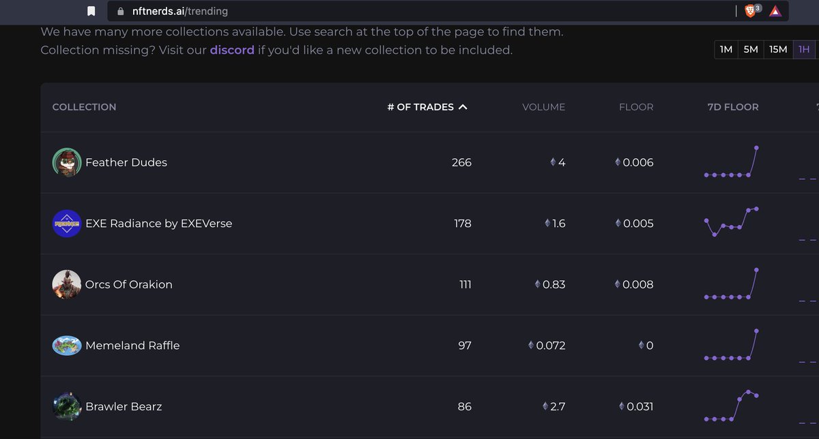Click Orcs Of Orakion 7D floor sparkline
This screenshot has height=439, width=819.
pos(732,284)
